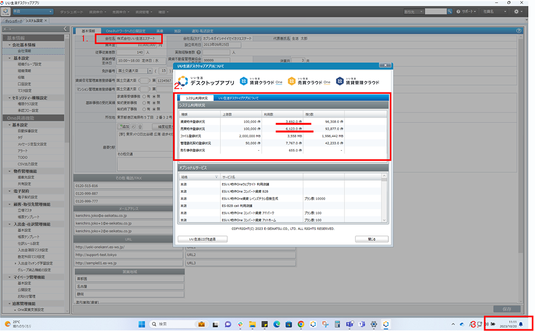Viewport: 535px width, 331px height.
Task: Open the 社員名 user dropdown
Action: coord(494,12)
